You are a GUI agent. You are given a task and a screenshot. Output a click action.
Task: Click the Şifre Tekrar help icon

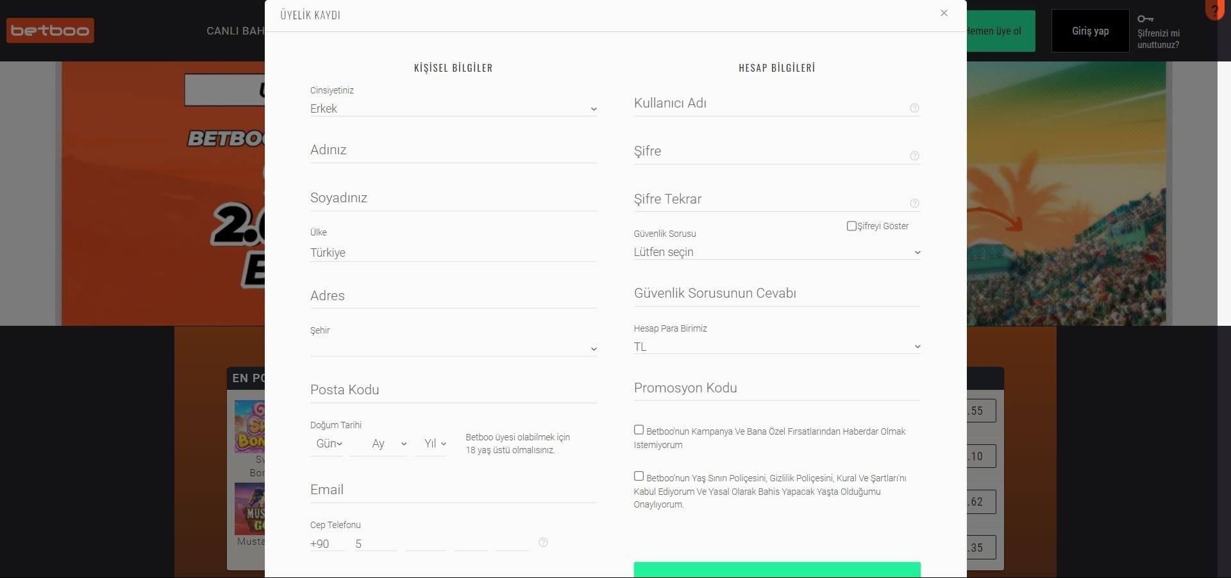[914, 204]
